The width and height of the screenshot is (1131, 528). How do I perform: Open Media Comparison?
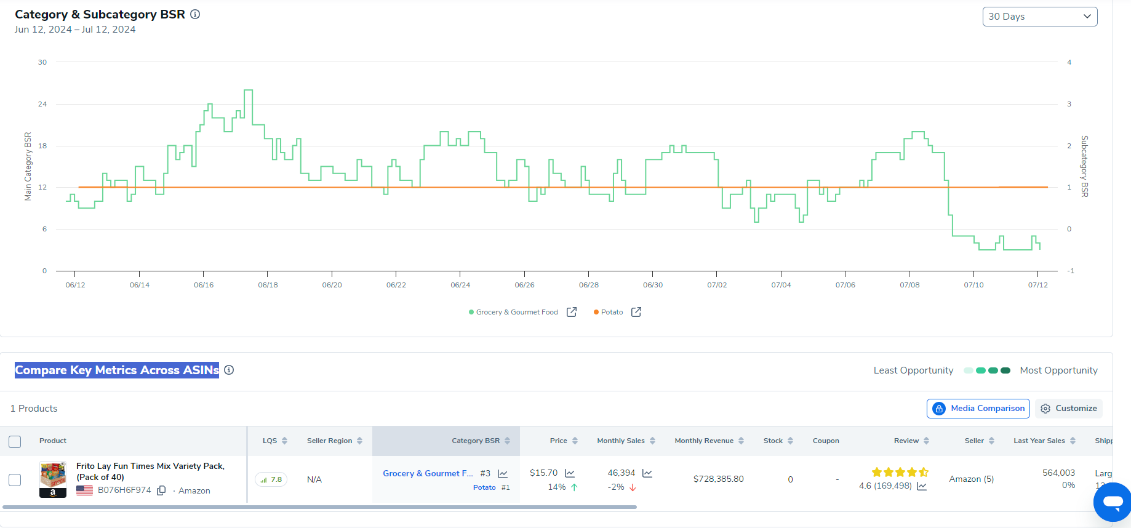978,409
